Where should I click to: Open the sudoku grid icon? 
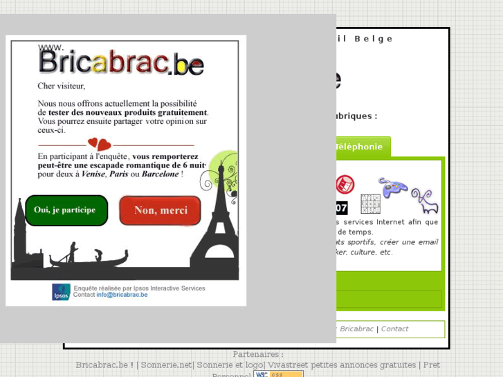pos(371,204)
